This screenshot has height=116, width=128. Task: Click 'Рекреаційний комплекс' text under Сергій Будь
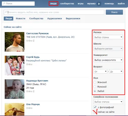46,61
